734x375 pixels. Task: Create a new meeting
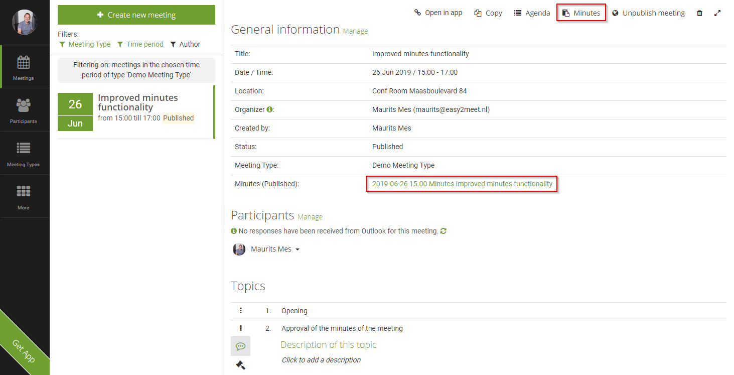136,15
